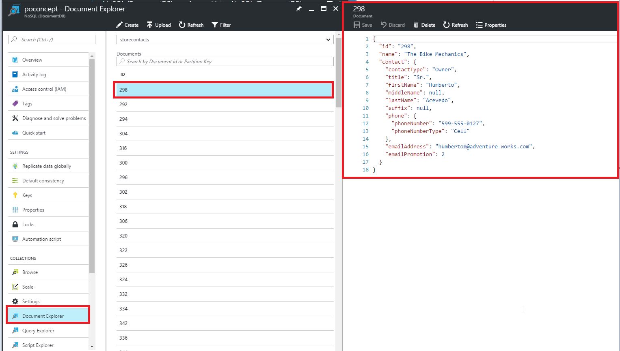Click the Overview icon in sidebar
This screenshot has height=351, width=620.
tap(15, 60)
